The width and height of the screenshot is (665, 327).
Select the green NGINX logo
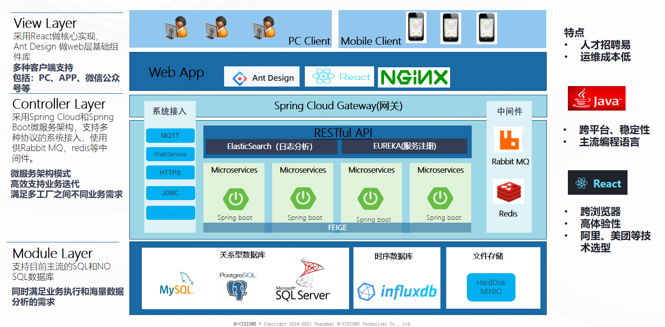click(414, 77)
